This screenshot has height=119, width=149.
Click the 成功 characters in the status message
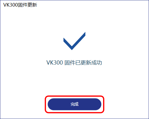point(97,62)
